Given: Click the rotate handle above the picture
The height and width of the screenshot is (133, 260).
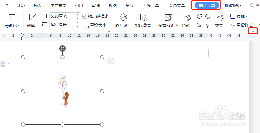Looking at the screenshot, I should click(63, 49).
